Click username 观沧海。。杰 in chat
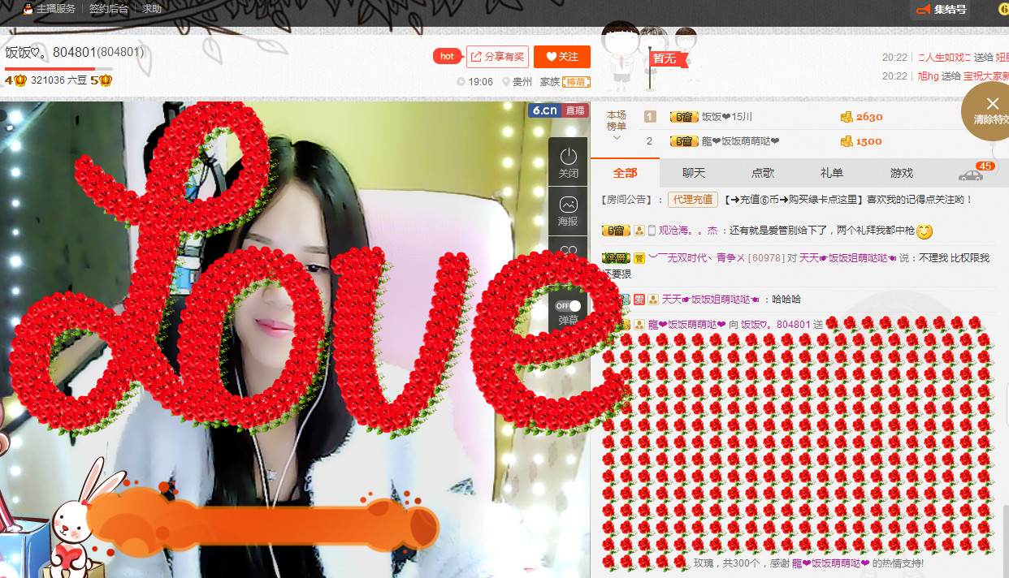This screenshot has height=578, width=1009. click(x=688, y=231)
